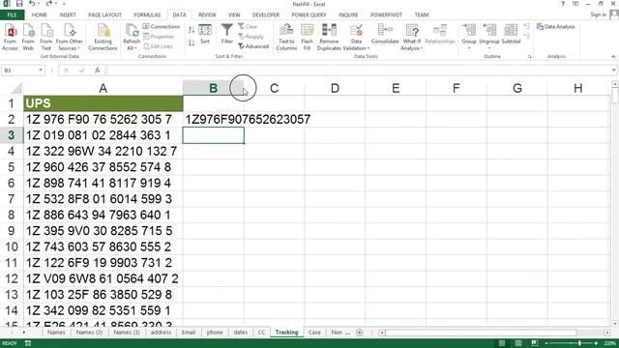This screenshot has width=619, height=348.
Task: Zoom in with plus button
Action: tap(596, 343)
